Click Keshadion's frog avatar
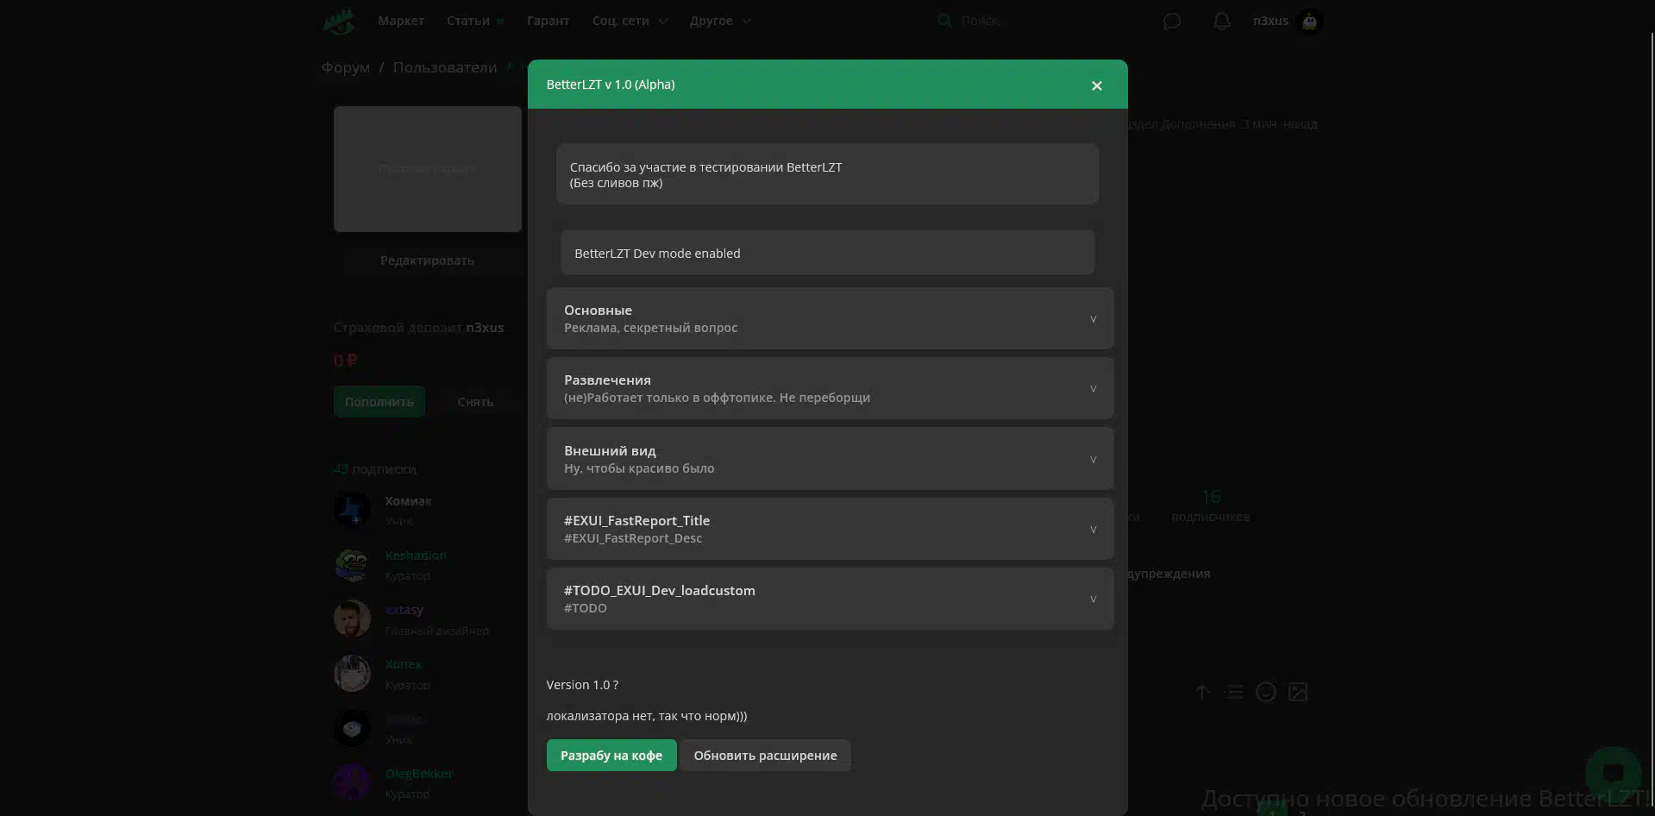The image size is (1655, 816). click(352, 564)
